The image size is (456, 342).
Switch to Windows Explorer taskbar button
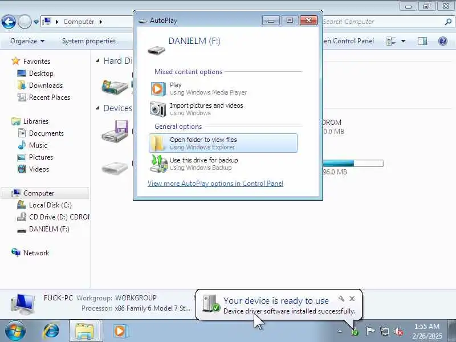(x=85, y=331)
